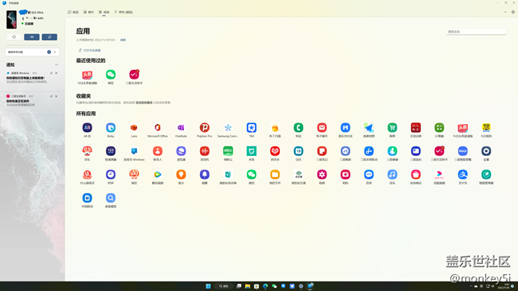518x291 pixels.
Task: Dismiss the Link to Windows notification
Action: [x=56, y=73]
